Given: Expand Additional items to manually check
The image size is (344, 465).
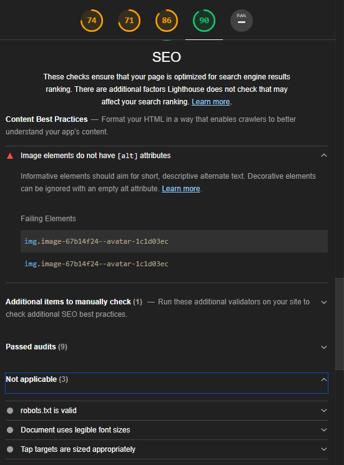Looking at the screenshot, I should click(324, 302).
